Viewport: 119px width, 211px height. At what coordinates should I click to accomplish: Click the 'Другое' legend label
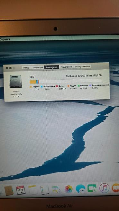[x=36, y=87]
